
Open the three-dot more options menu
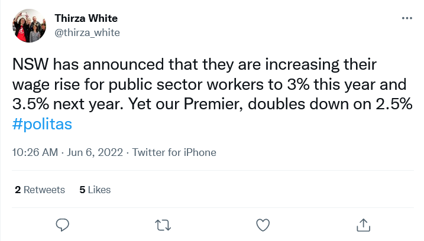pos(407,18)
